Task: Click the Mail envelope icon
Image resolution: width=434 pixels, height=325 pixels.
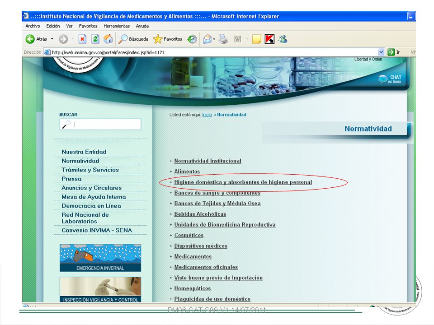Action: (x=208, y=39)
